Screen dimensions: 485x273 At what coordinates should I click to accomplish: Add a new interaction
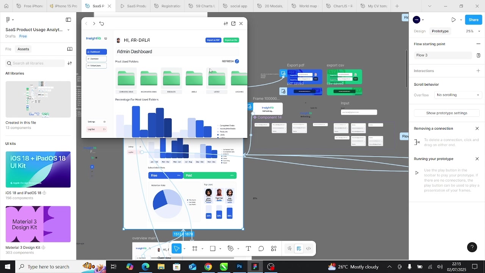coord(478,71)
